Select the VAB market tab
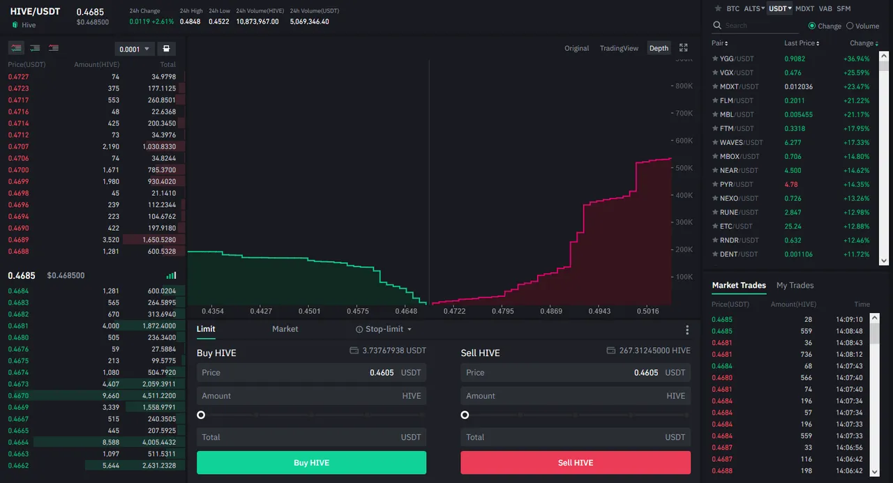The width and height of the screenshot is (893, 483). point(825,8)
